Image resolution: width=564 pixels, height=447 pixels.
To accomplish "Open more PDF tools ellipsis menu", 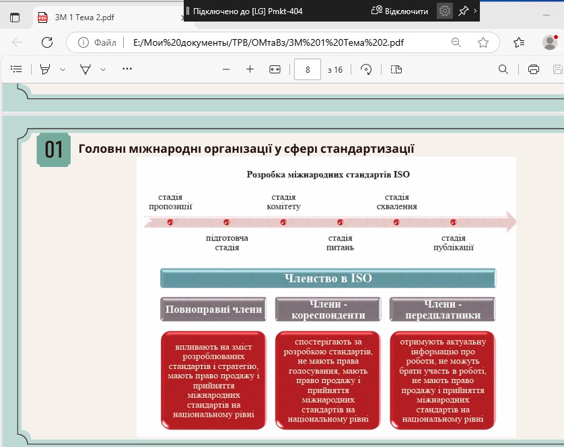I will coord(127,69).
